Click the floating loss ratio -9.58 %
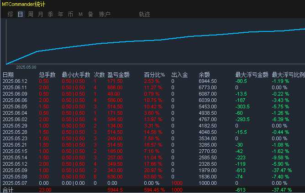 (x=280, y=157)
